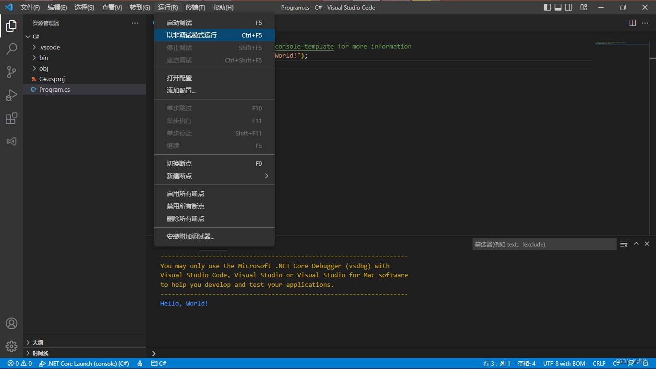Click the errors and warnings status indicator
Screen dimensions: 656x369
coord(20,364)
